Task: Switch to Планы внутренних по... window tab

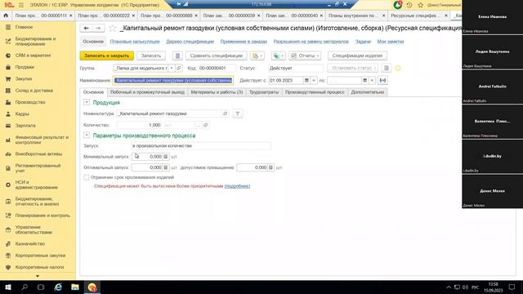Action: (354, 16)
